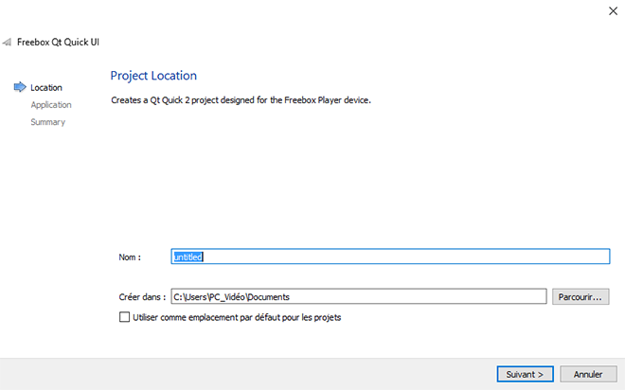Click the 'C:\Users\PC_Vidéo\Documents' path text
The height and width of the screenshot is (390, 625).
click(232, 297)
